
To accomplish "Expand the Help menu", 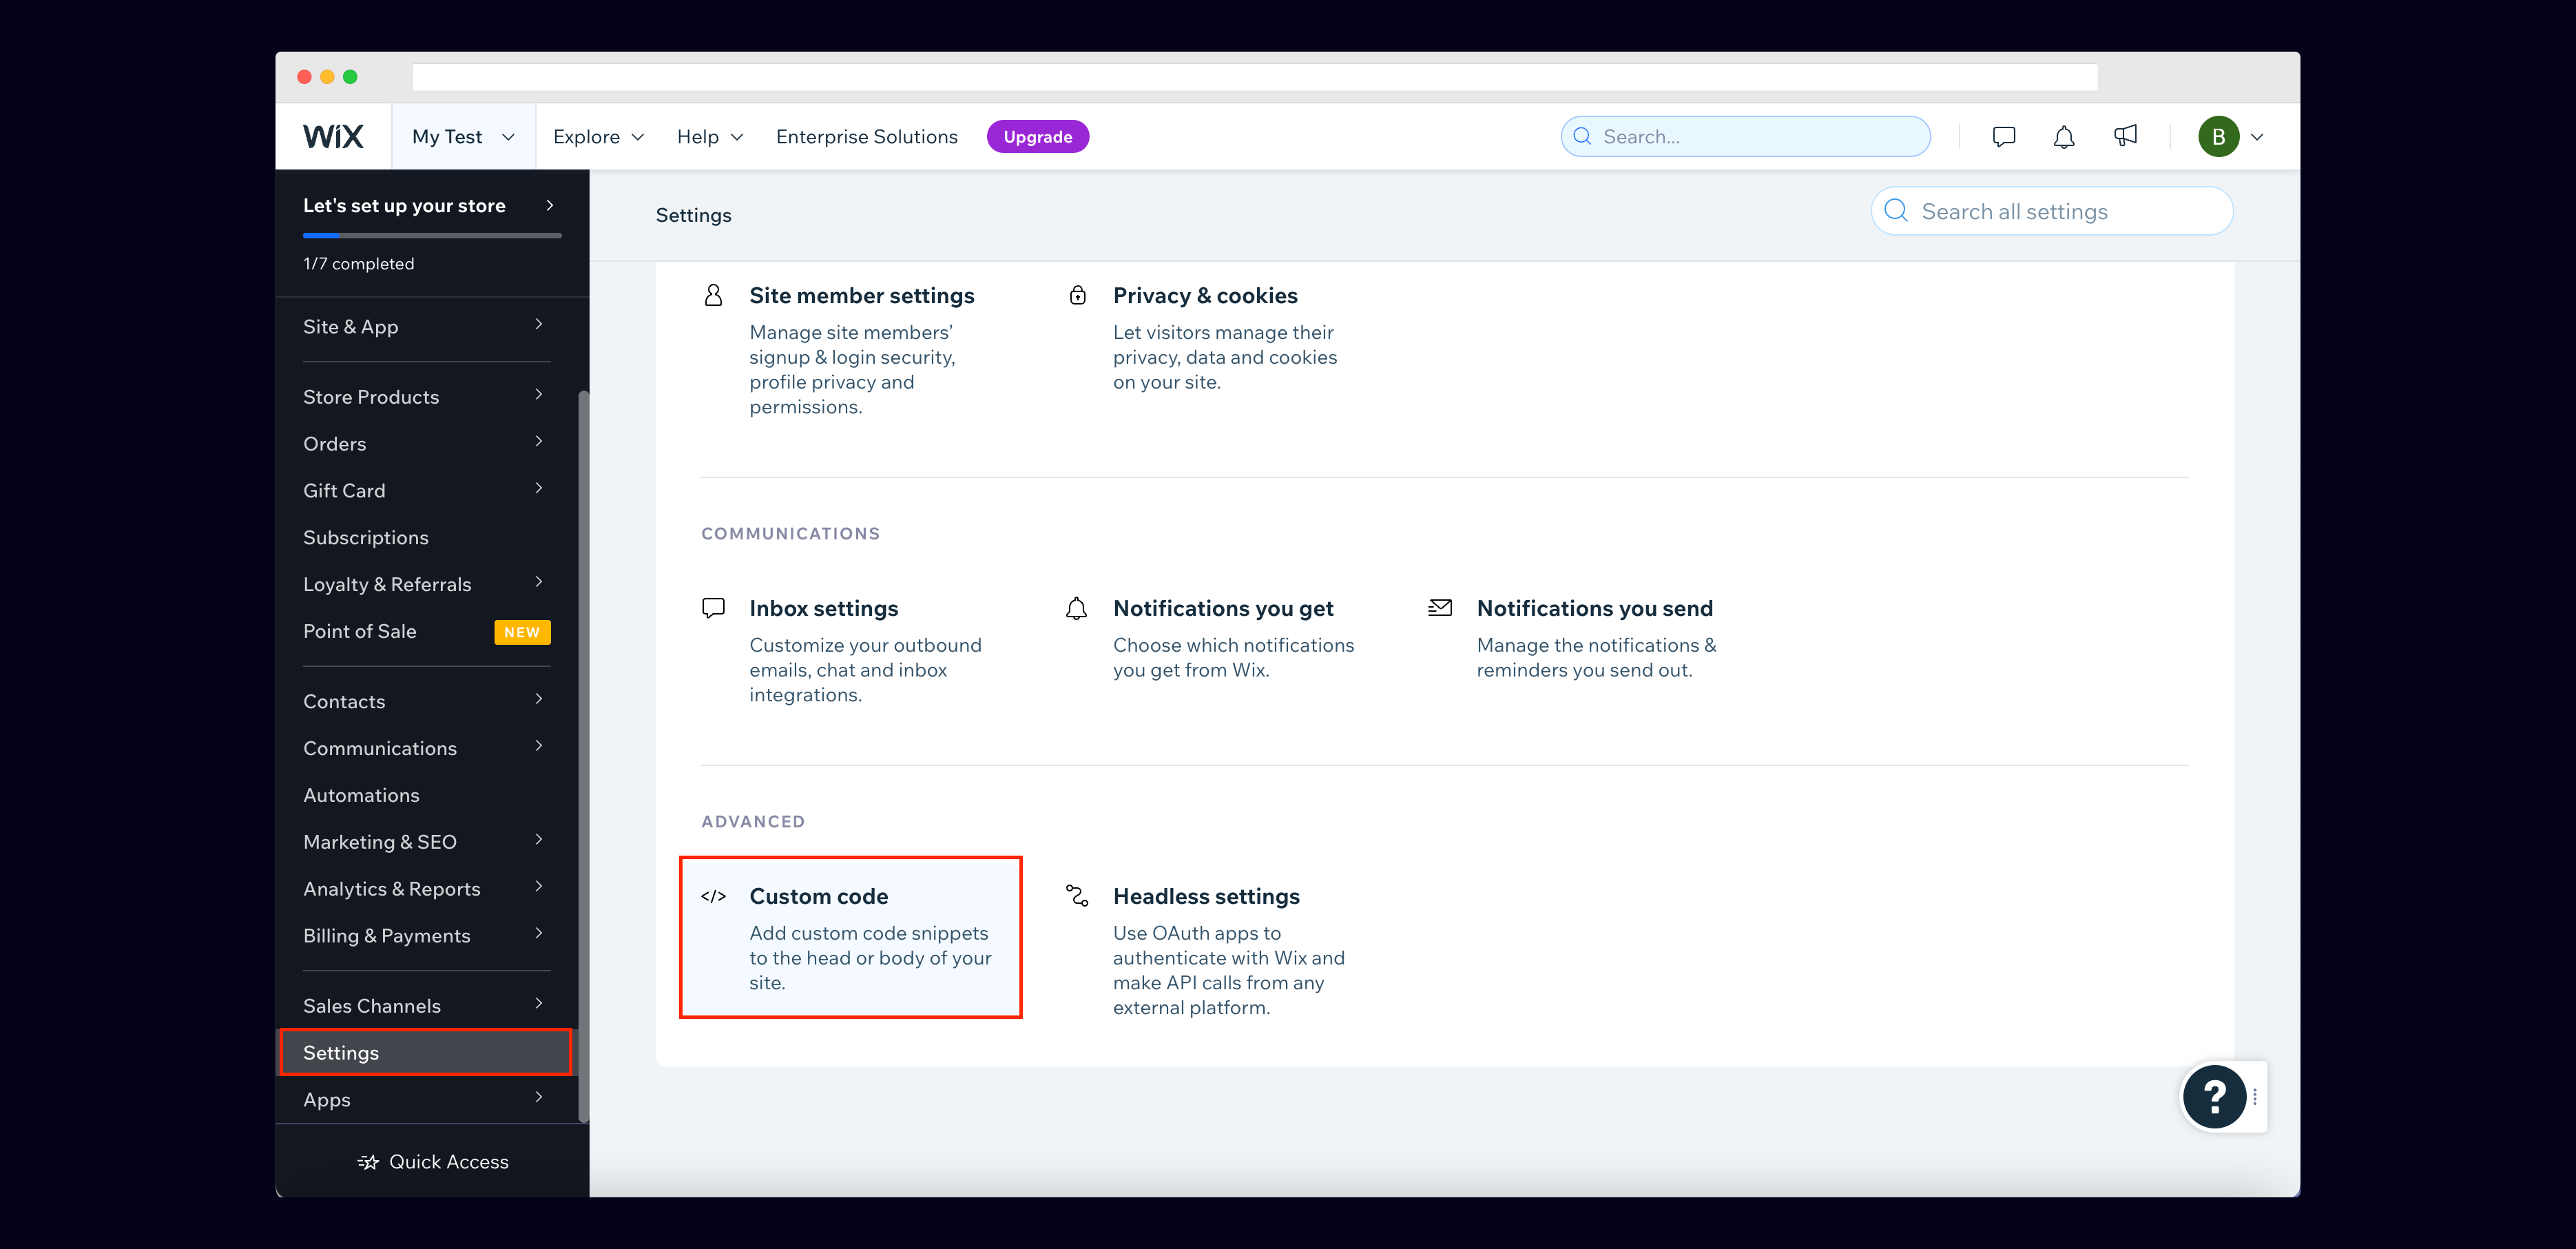I will (x=709, y=137).
